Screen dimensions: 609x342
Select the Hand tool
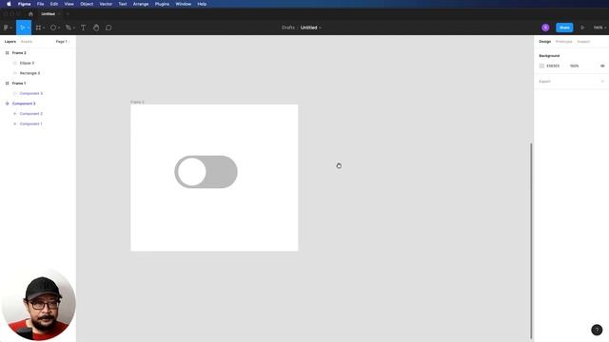[96, 28]
